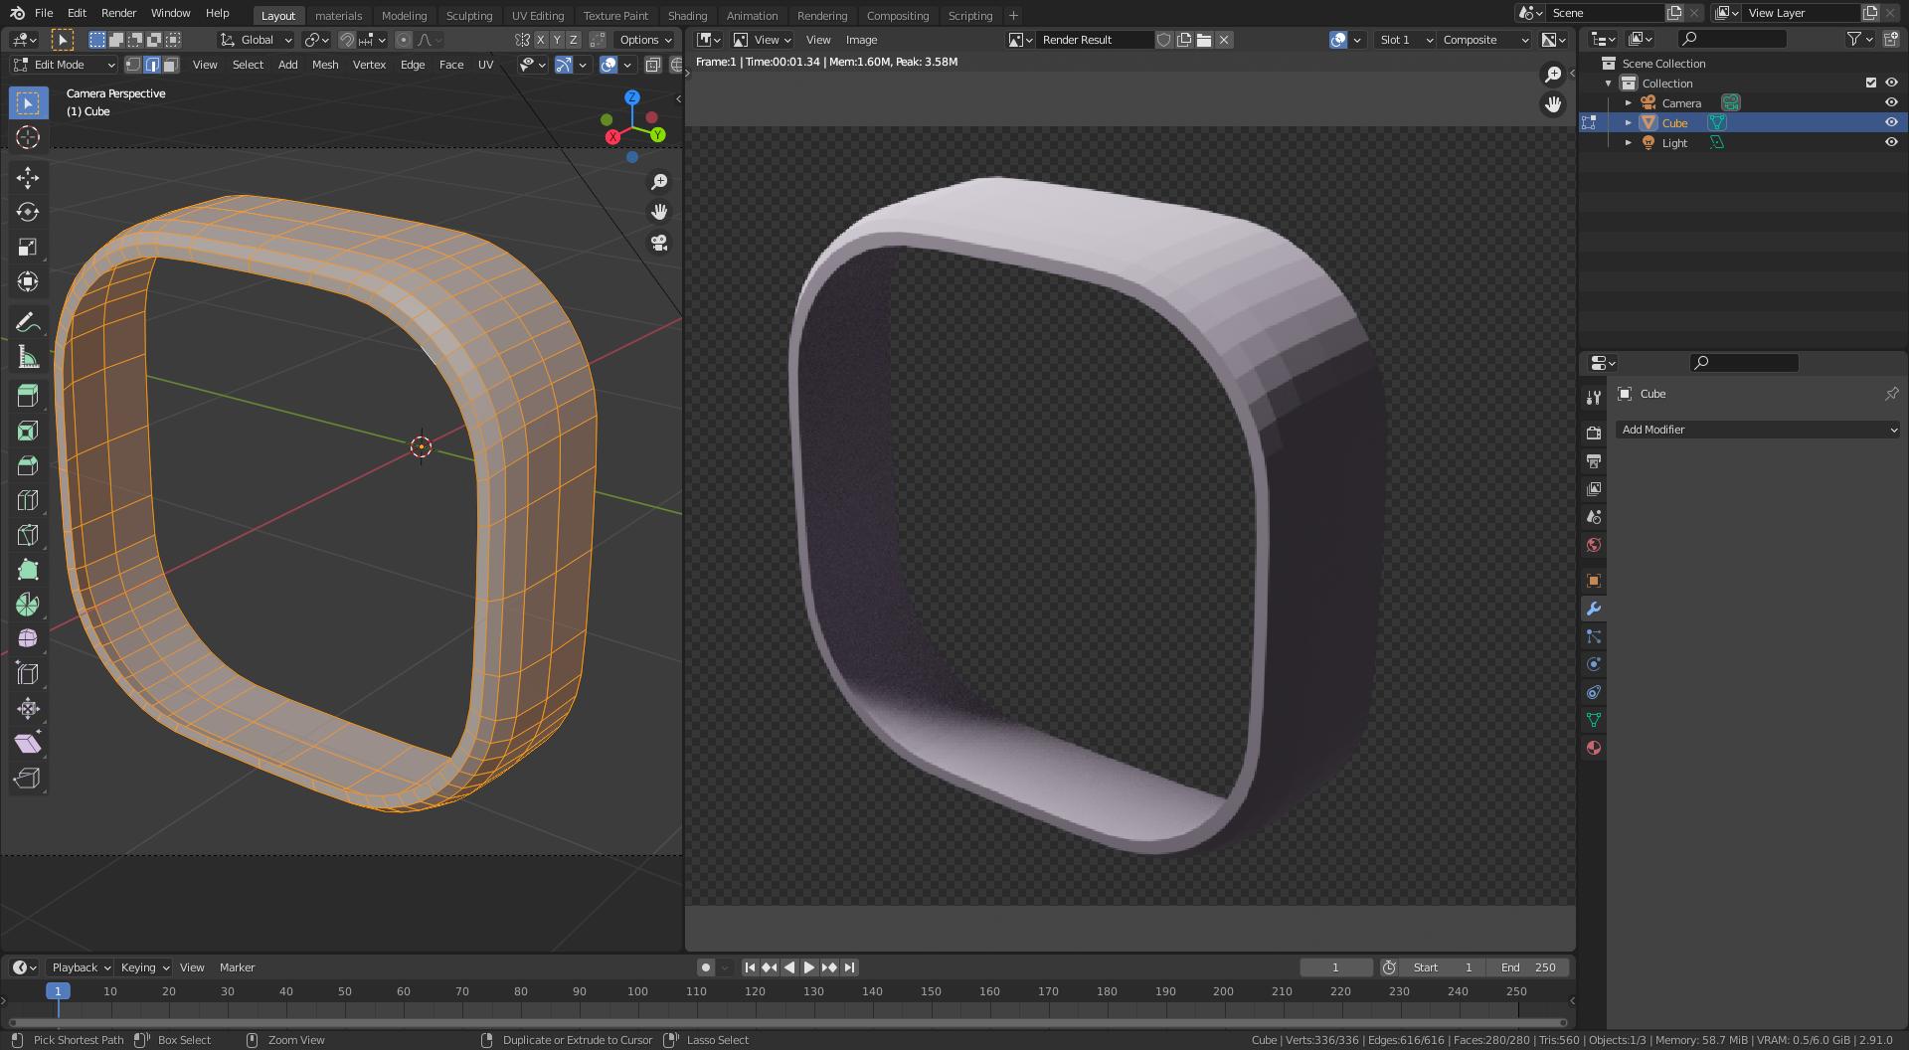Select the Transform tool
Viewport: 1909px width, 1050px height.
[x=28, y=281]
